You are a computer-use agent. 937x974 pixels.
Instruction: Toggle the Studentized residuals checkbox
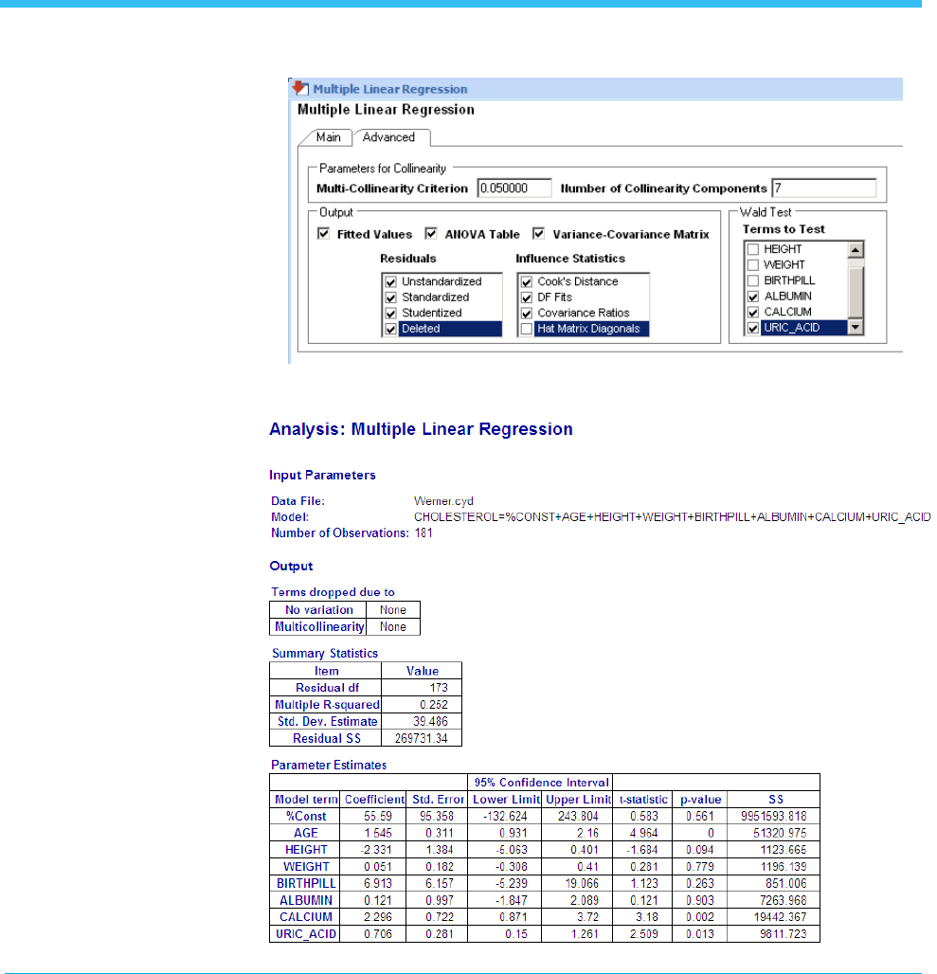(x=390, y=313)
